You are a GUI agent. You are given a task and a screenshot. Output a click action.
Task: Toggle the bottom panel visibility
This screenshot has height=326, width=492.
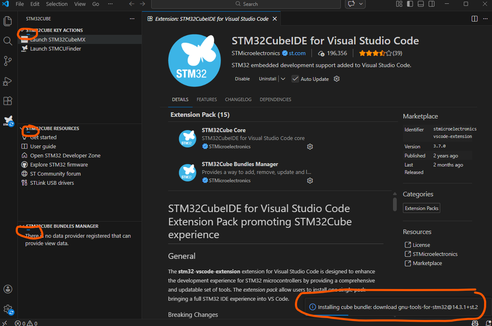point(421,4)
